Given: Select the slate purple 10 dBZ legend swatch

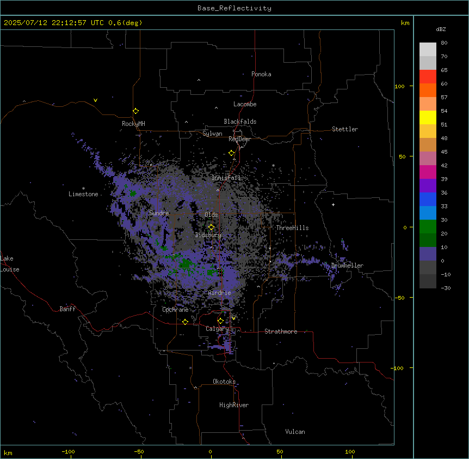Looking at the screenshot, I should [x=428, y=254].
